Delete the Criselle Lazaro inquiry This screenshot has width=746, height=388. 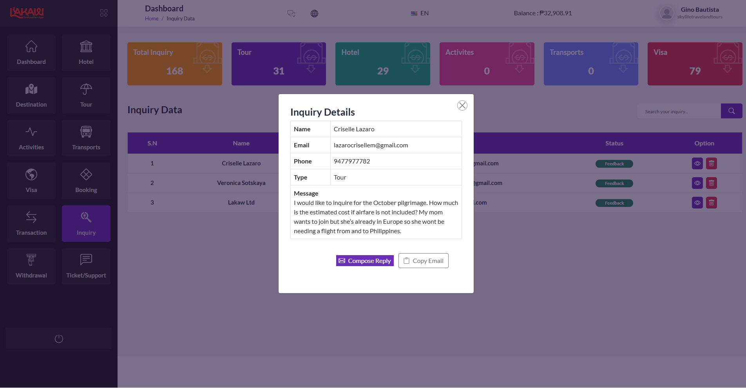[712, 163]
